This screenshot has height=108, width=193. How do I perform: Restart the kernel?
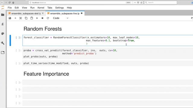(x=48, y=18)
